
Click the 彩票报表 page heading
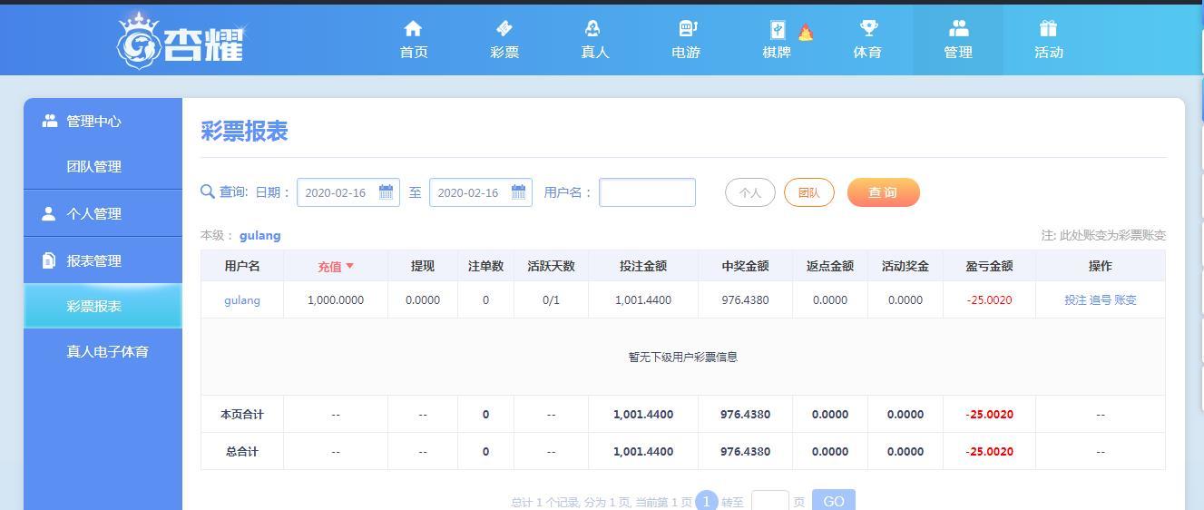pos(244,131)
